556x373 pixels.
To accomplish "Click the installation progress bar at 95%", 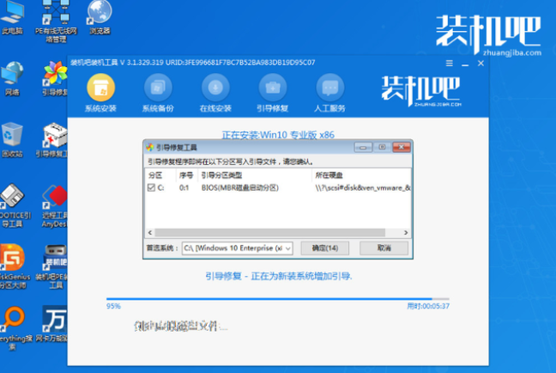I will [278, 299].
